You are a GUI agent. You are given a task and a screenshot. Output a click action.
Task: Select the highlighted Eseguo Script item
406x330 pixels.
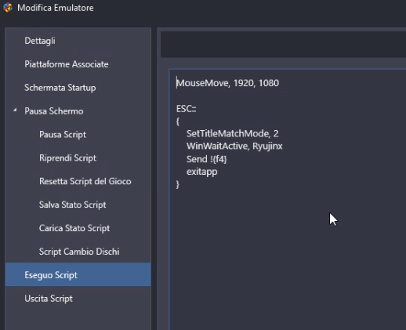78,274
